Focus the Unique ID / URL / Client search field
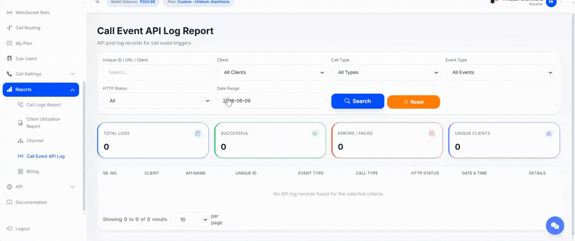 click(157, 73)
